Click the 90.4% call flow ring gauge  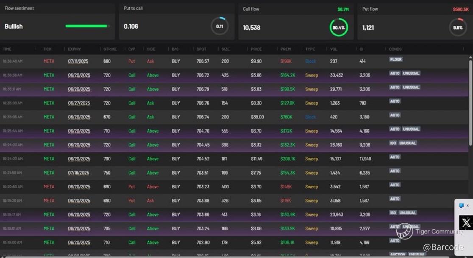339,27
